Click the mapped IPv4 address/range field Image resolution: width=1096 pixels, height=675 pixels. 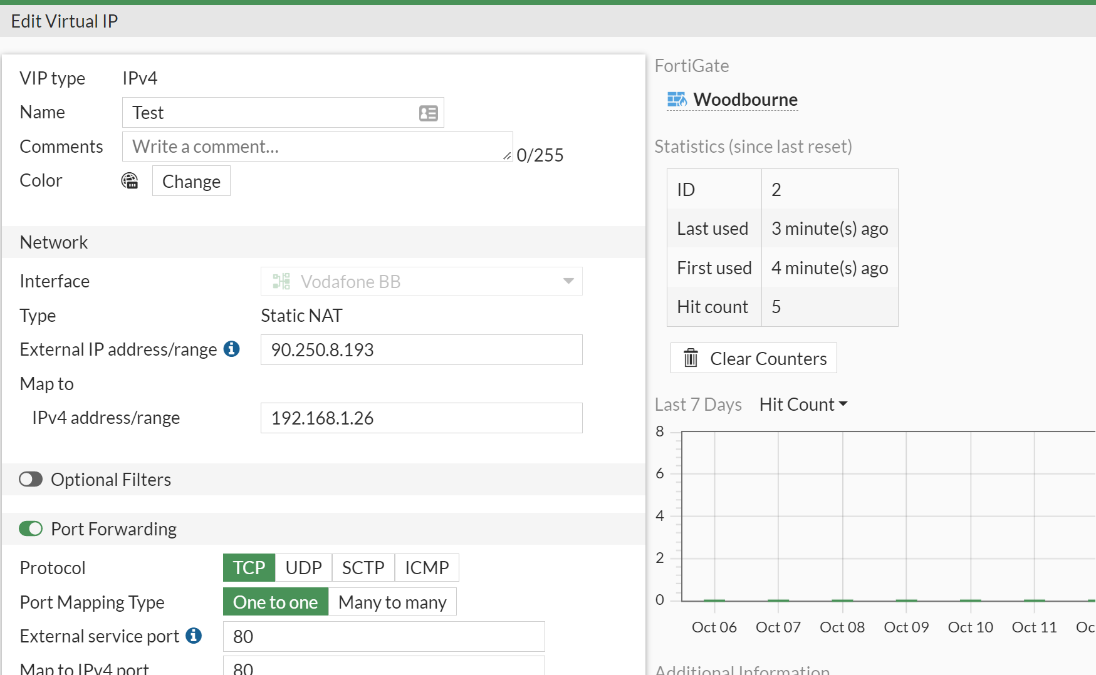[x=422, y=418]
